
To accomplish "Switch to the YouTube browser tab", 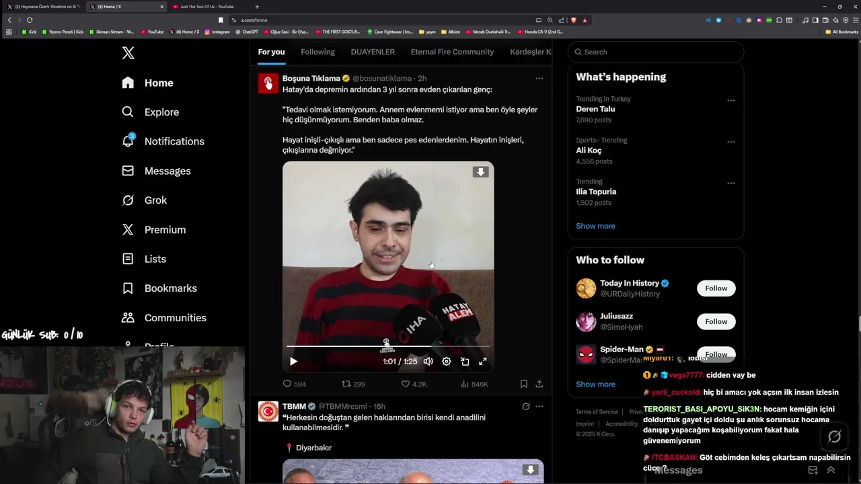I will [x=207, y=7].
